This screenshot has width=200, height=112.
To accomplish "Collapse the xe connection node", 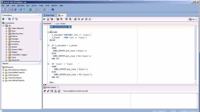I will [3, 26].
